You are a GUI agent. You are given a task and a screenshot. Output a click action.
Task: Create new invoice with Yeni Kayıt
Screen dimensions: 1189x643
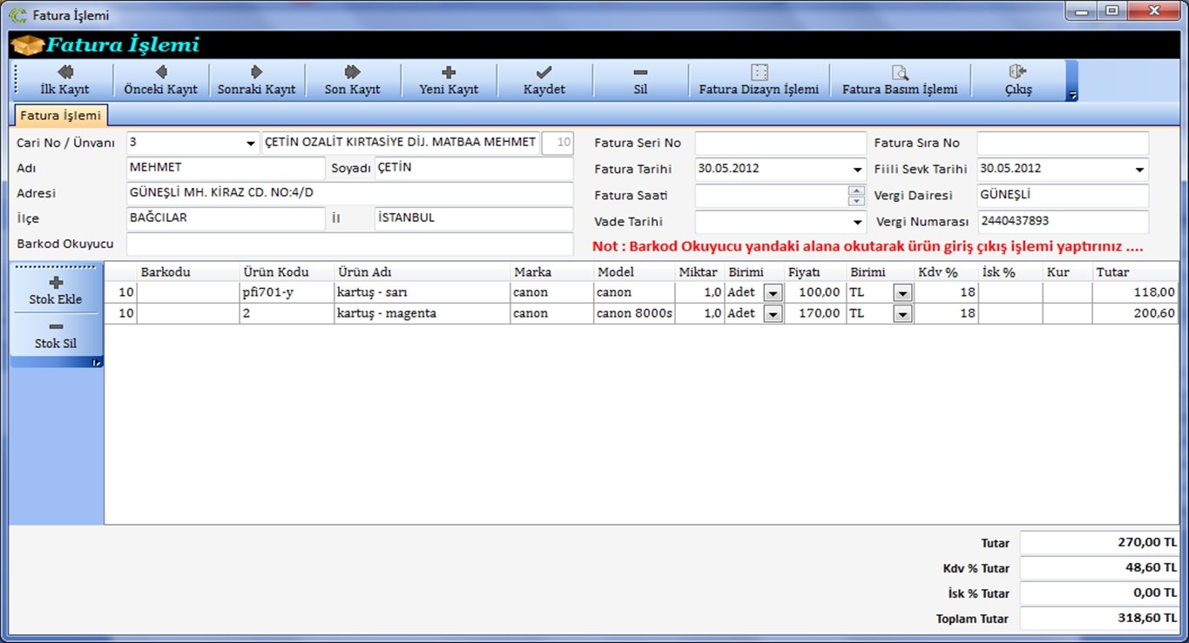coord(449,80)
